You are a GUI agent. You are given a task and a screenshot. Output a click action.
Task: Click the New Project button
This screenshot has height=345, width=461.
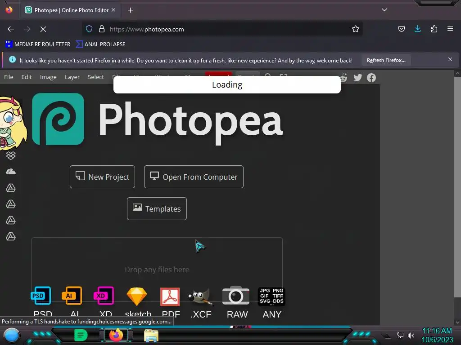(x=102, y=177)
